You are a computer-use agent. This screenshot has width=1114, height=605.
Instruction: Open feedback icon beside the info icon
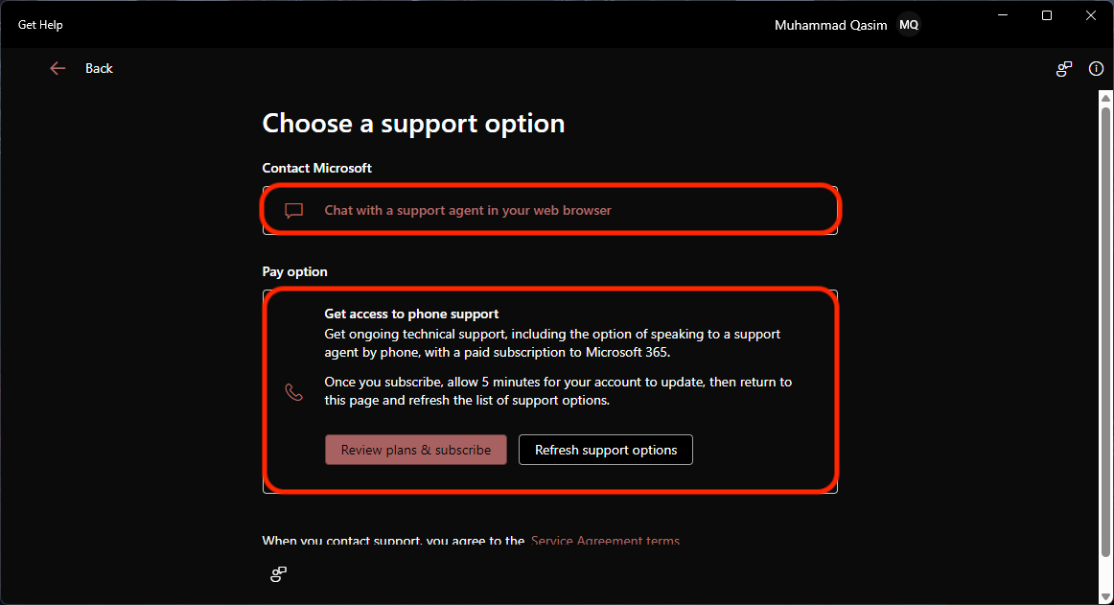tap(1064, 69)
